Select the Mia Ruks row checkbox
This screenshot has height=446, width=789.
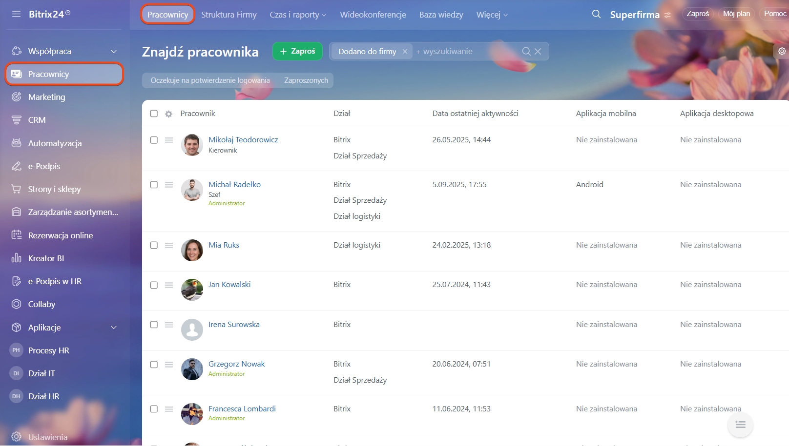pos(154,245)
